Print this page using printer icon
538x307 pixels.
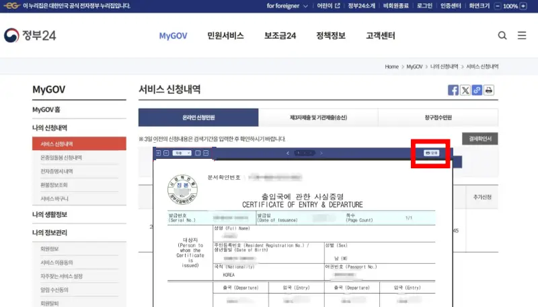489,90
